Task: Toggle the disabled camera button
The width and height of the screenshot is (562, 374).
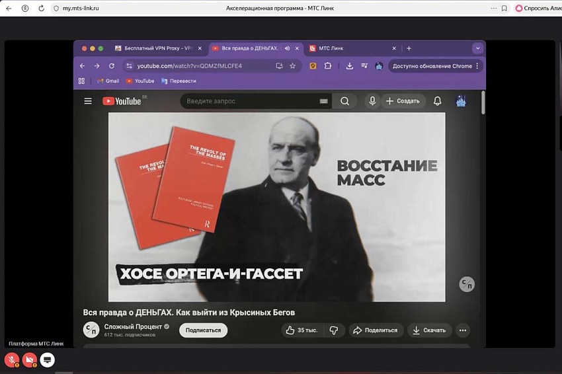Action: tap(29, 360)
